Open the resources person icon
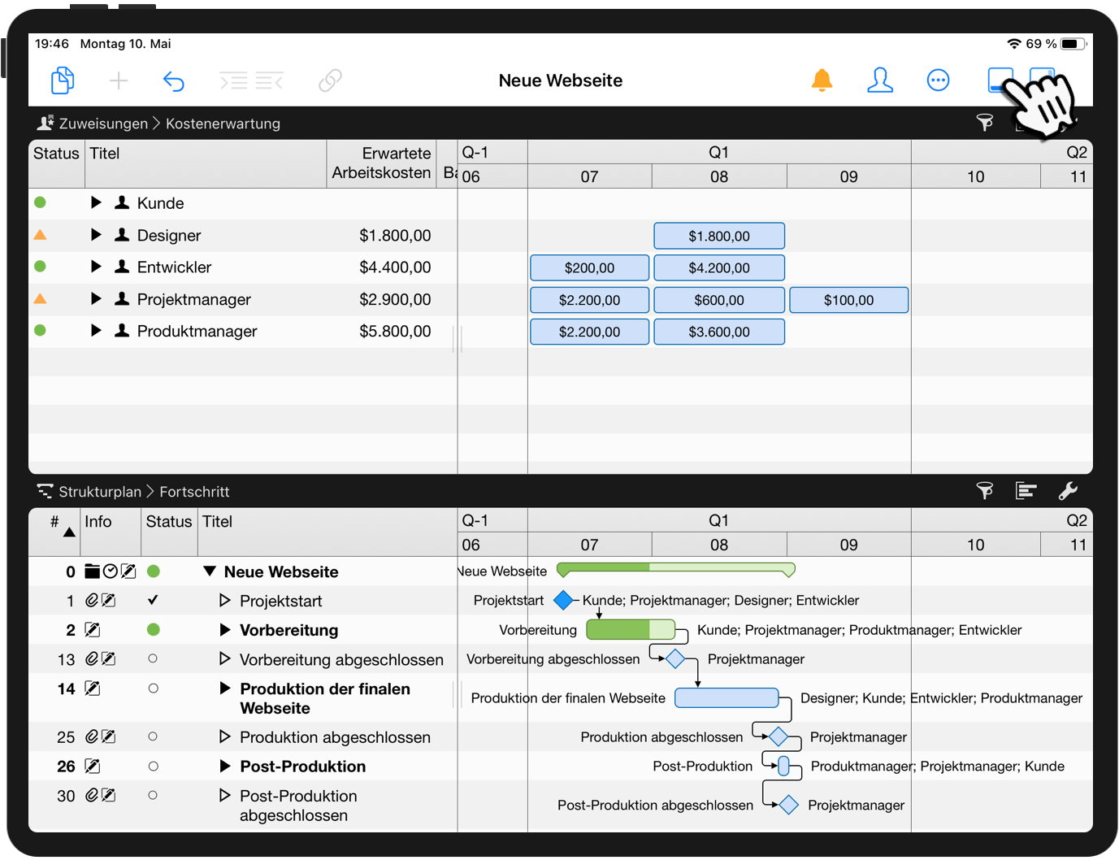The height and width of the screenshot is (860, 1119). 879,80
